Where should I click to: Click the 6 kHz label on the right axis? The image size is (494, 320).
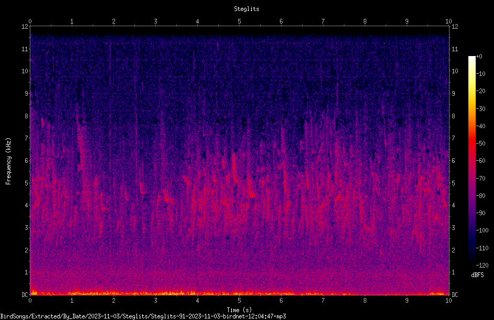[x=453, y=160]
